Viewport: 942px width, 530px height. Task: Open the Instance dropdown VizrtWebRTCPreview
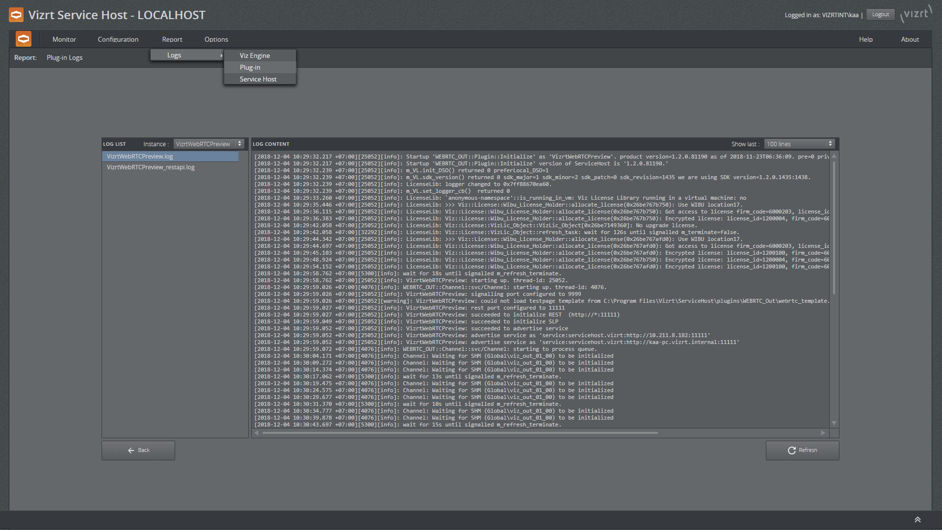click(209, 144)
